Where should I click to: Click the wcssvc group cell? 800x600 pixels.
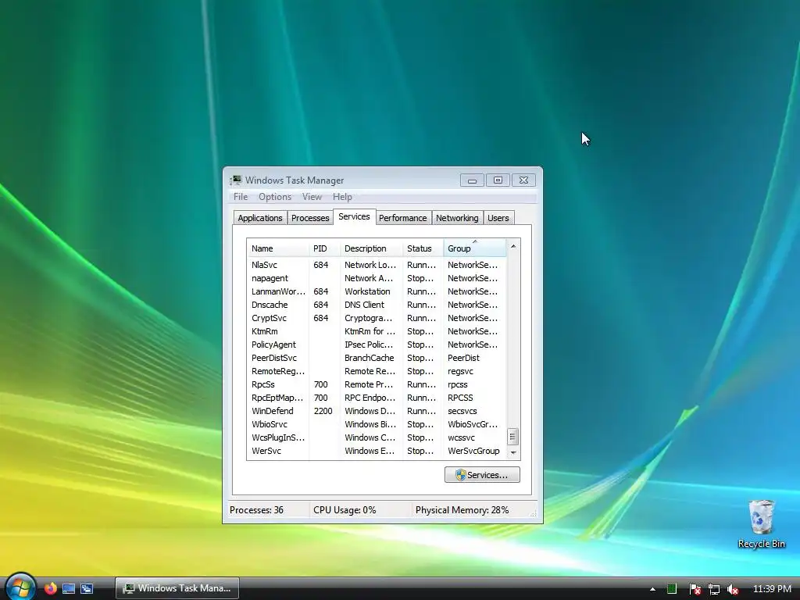click(461, 437)
